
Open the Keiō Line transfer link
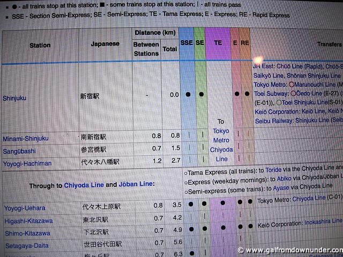(x=314, y=111)
